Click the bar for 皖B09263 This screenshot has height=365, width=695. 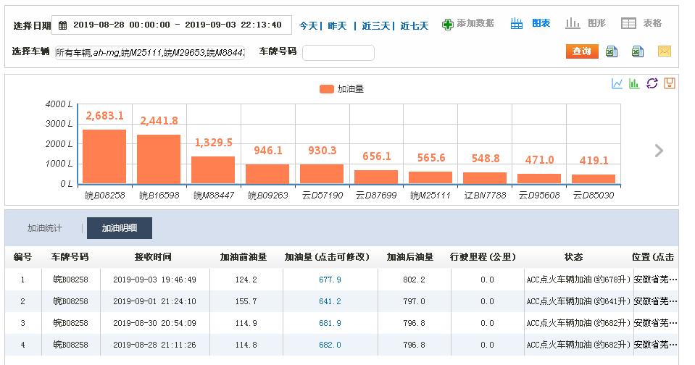click(267, 174)
